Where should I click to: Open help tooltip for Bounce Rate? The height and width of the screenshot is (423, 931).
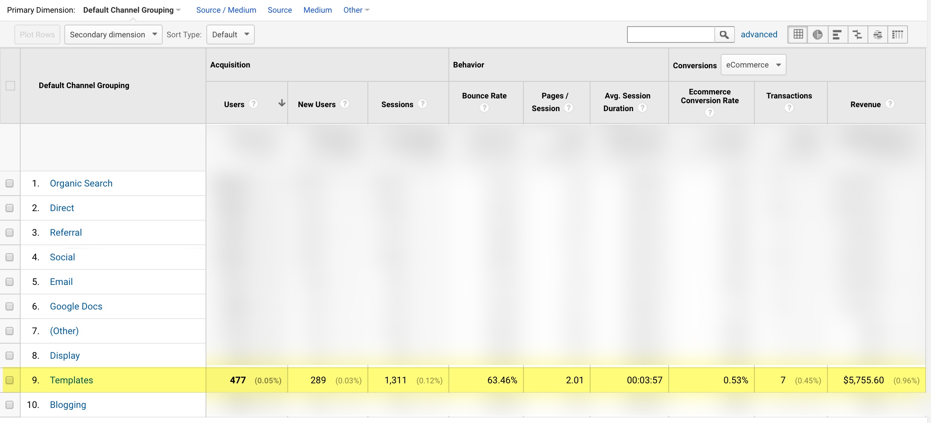point(484,108)
